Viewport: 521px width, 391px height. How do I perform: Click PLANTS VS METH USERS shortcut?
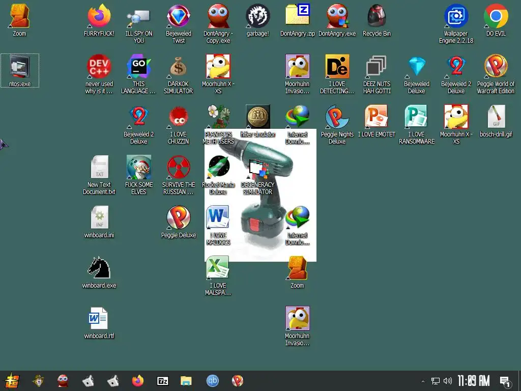(218, 125)
